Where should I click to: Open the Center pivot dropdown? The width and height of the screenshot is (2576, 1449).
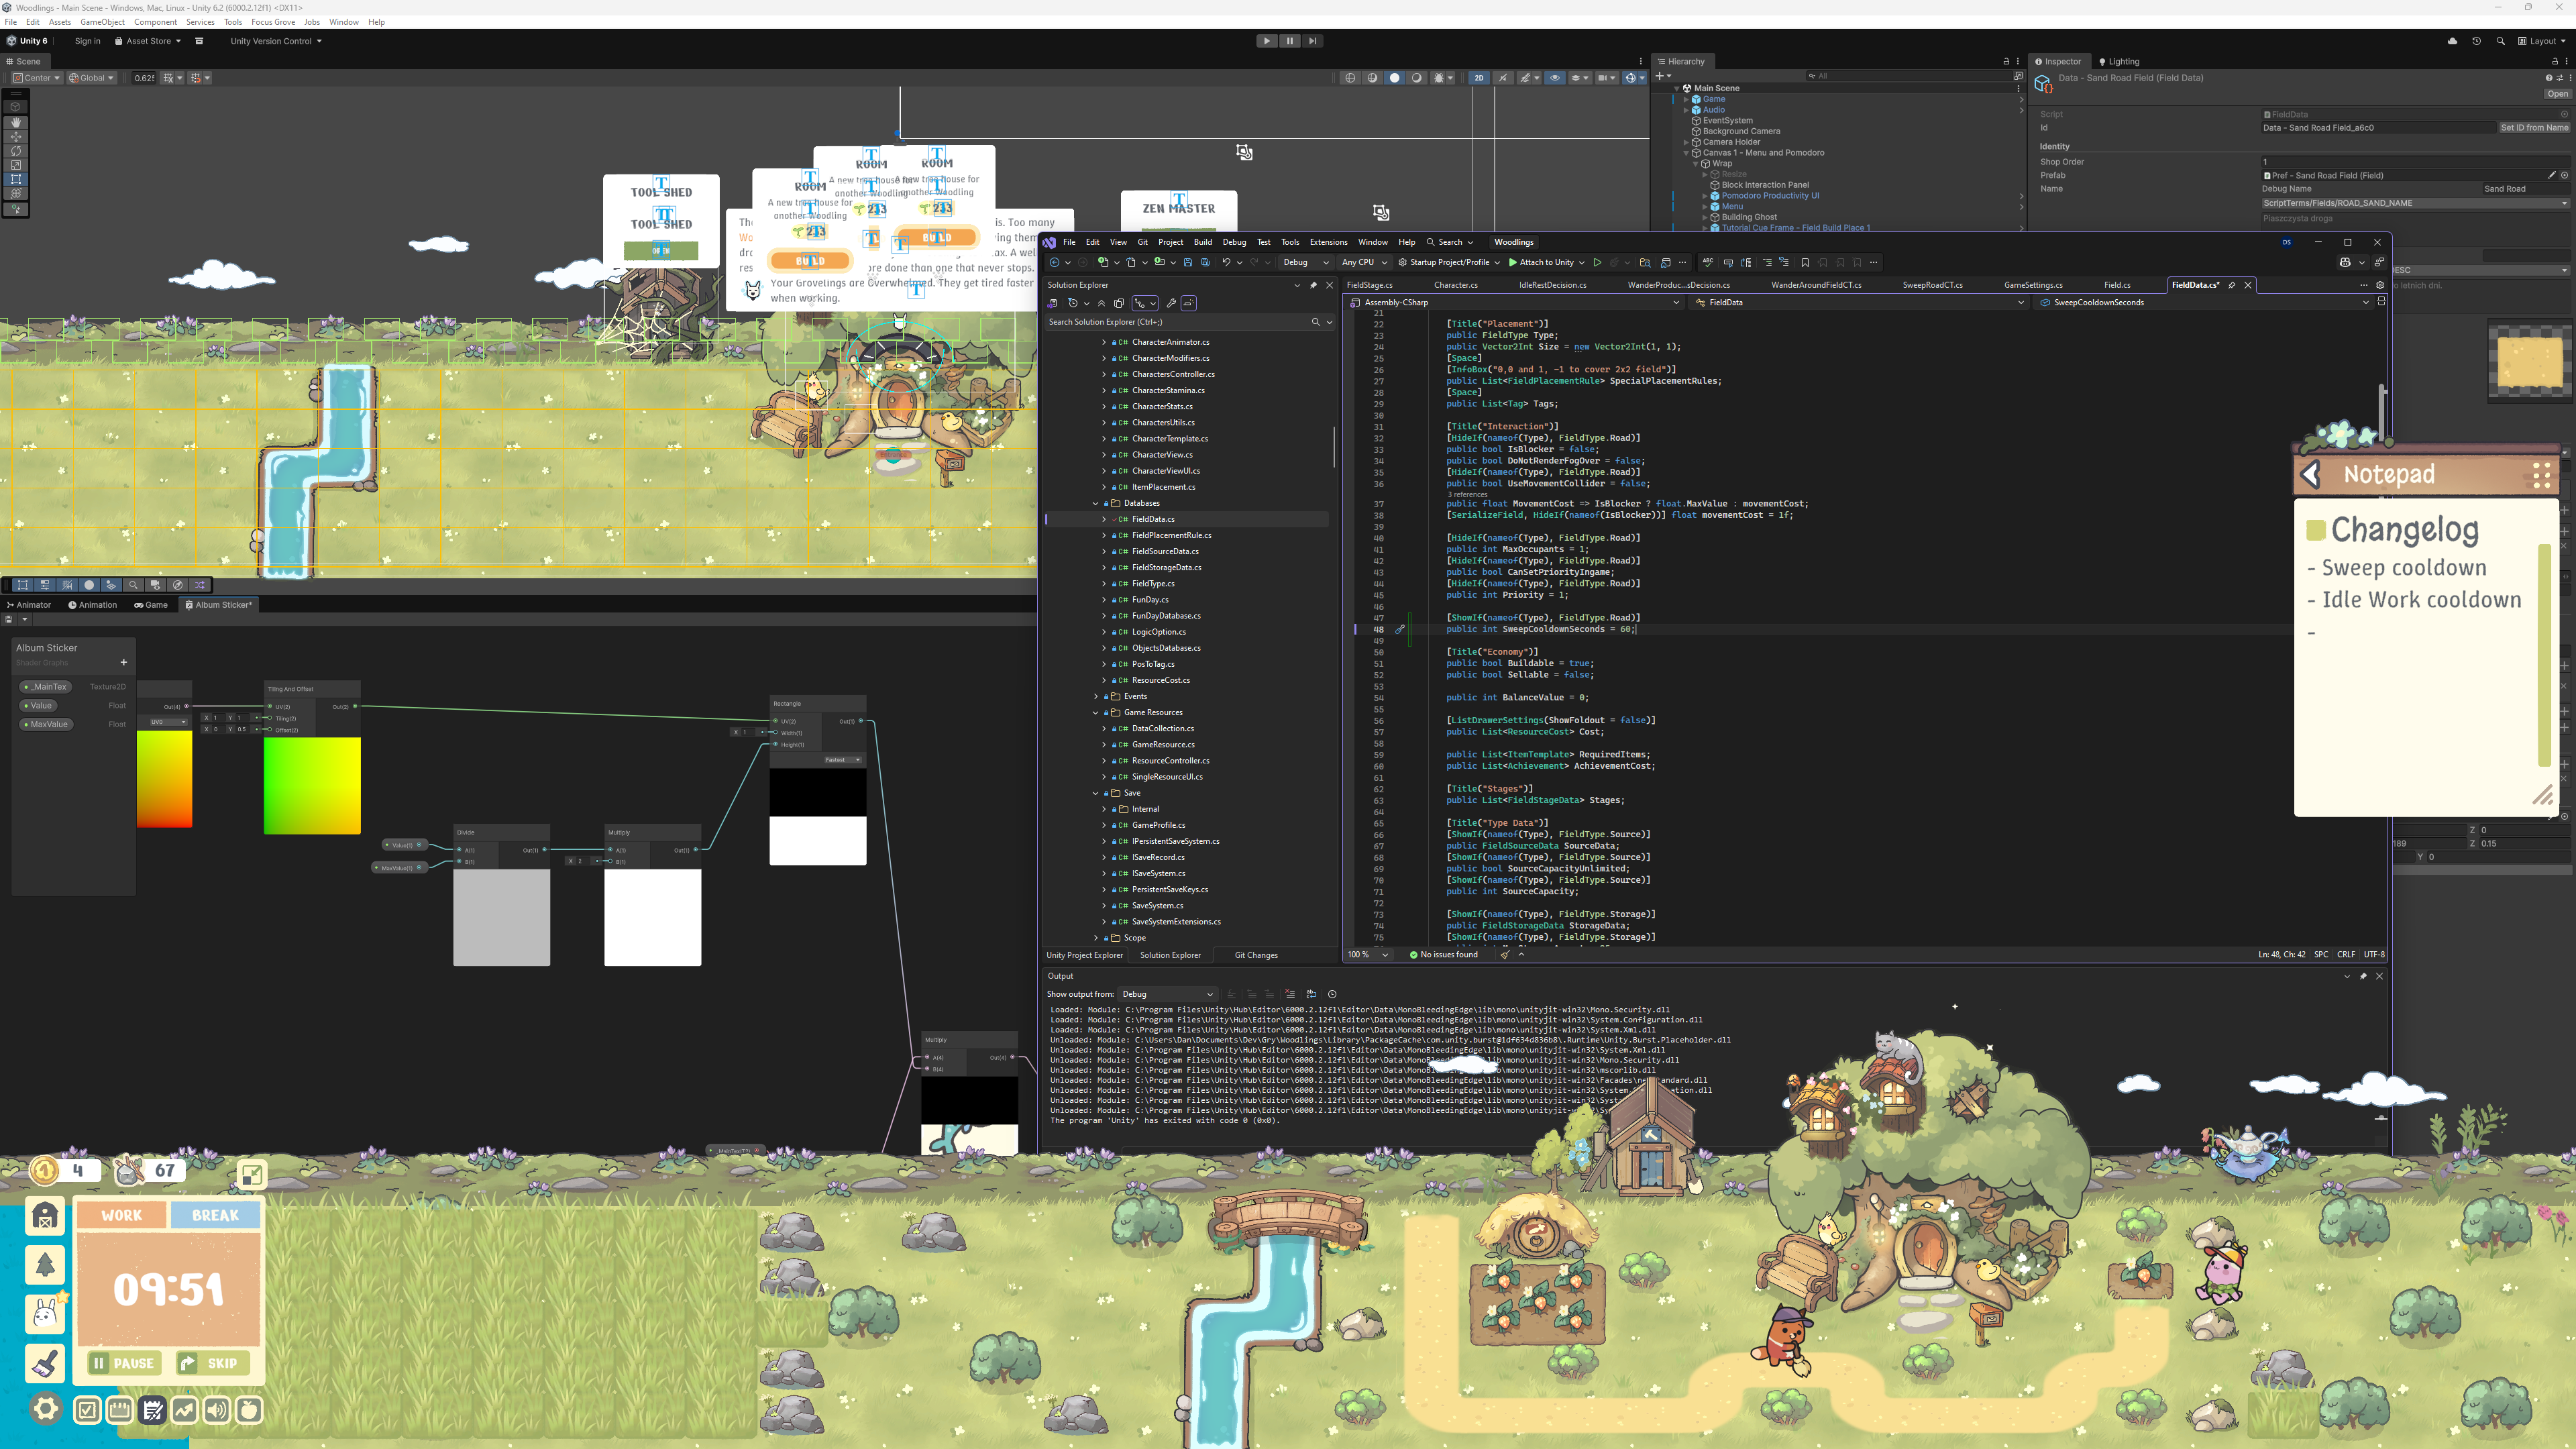[36, 78]
